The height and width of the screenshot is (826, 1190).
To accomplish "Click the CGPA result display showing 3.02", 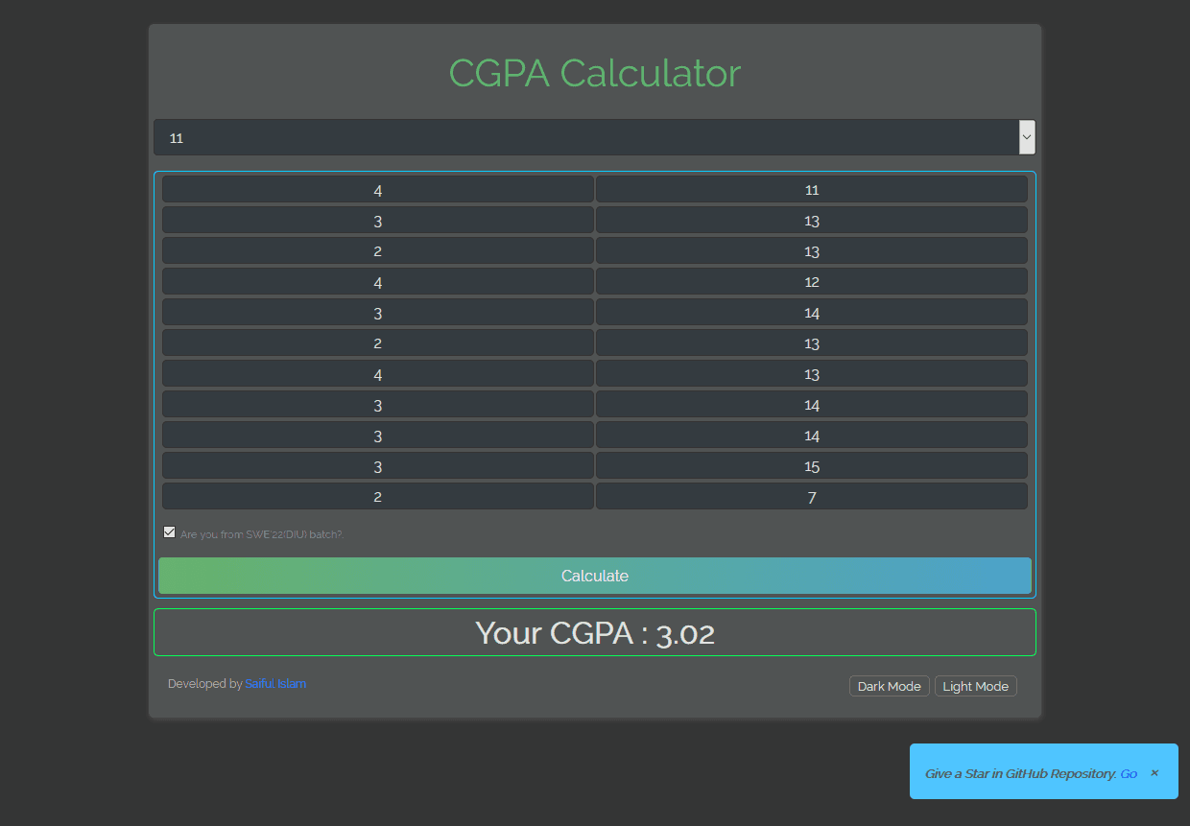I will pos(595,632).
